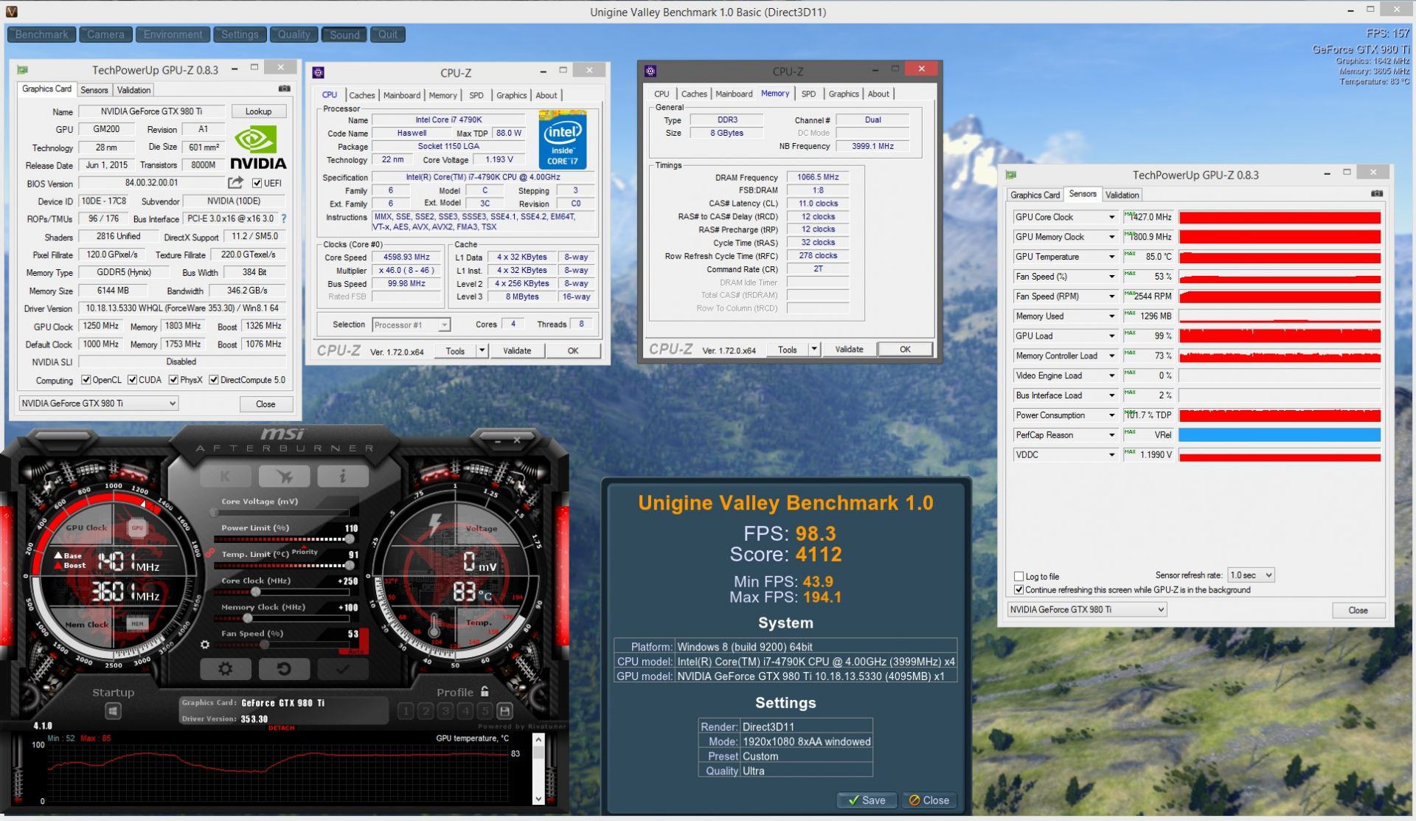
Task: Toggle the OpenCL checkbox
Action: (86, 380)
